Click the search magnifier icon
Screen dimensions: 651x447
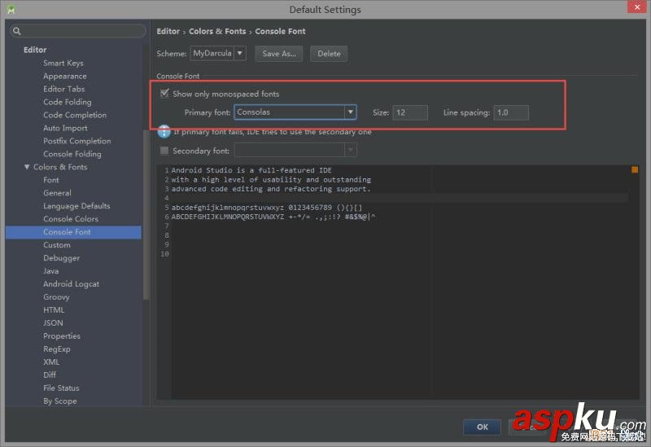tap(16, 31)
